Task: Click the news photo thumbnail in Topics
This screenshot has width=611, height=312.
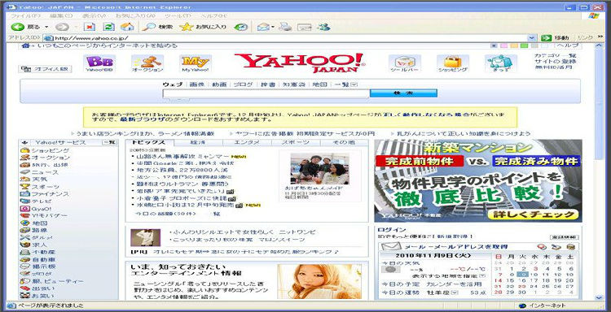Action: [319, 169]
